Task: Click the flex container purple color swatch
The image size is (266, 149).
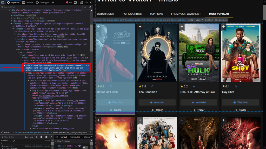Action: point(79,146)
